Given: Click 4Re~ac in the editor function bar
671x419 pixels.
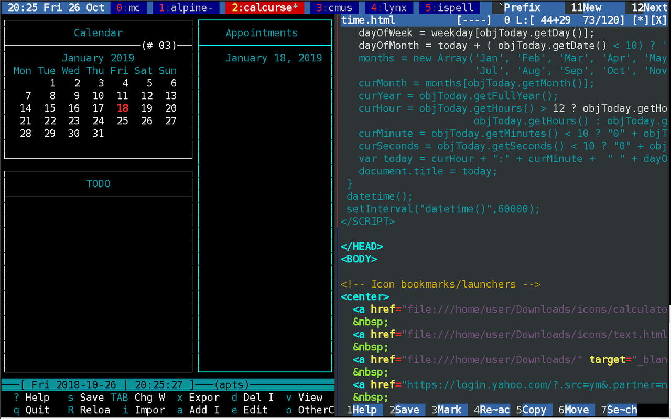Looking at the screenshot, I should [492, 410].
